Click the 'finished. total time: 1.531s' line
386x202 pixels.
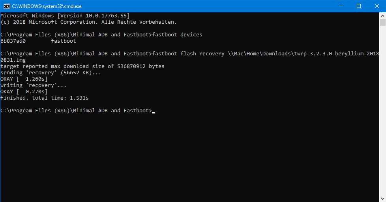pyautogui.click(x=45, y=98)
